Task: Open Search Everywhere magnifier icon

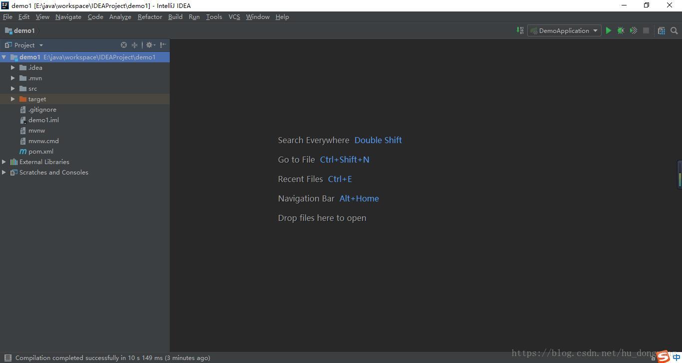Action: [x=674, y=30]
